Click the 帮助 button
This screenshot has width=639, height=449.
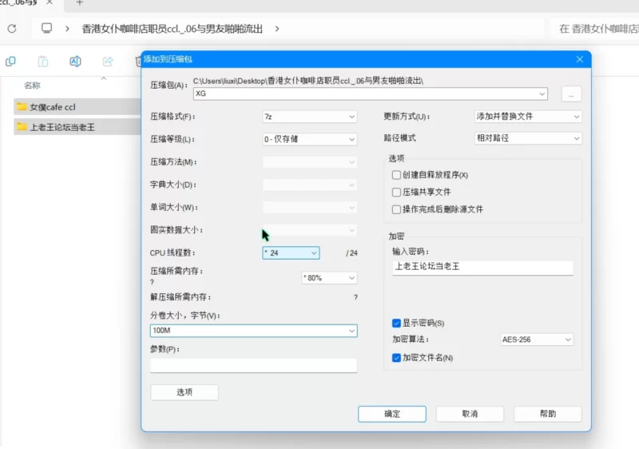pos(547,414)
